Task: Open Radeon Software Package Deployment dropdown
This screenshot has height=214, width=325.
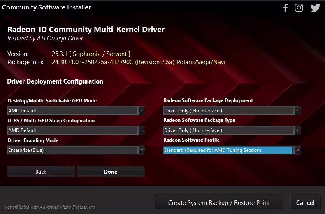Action: pyautogui.click(x=232, y=111)
